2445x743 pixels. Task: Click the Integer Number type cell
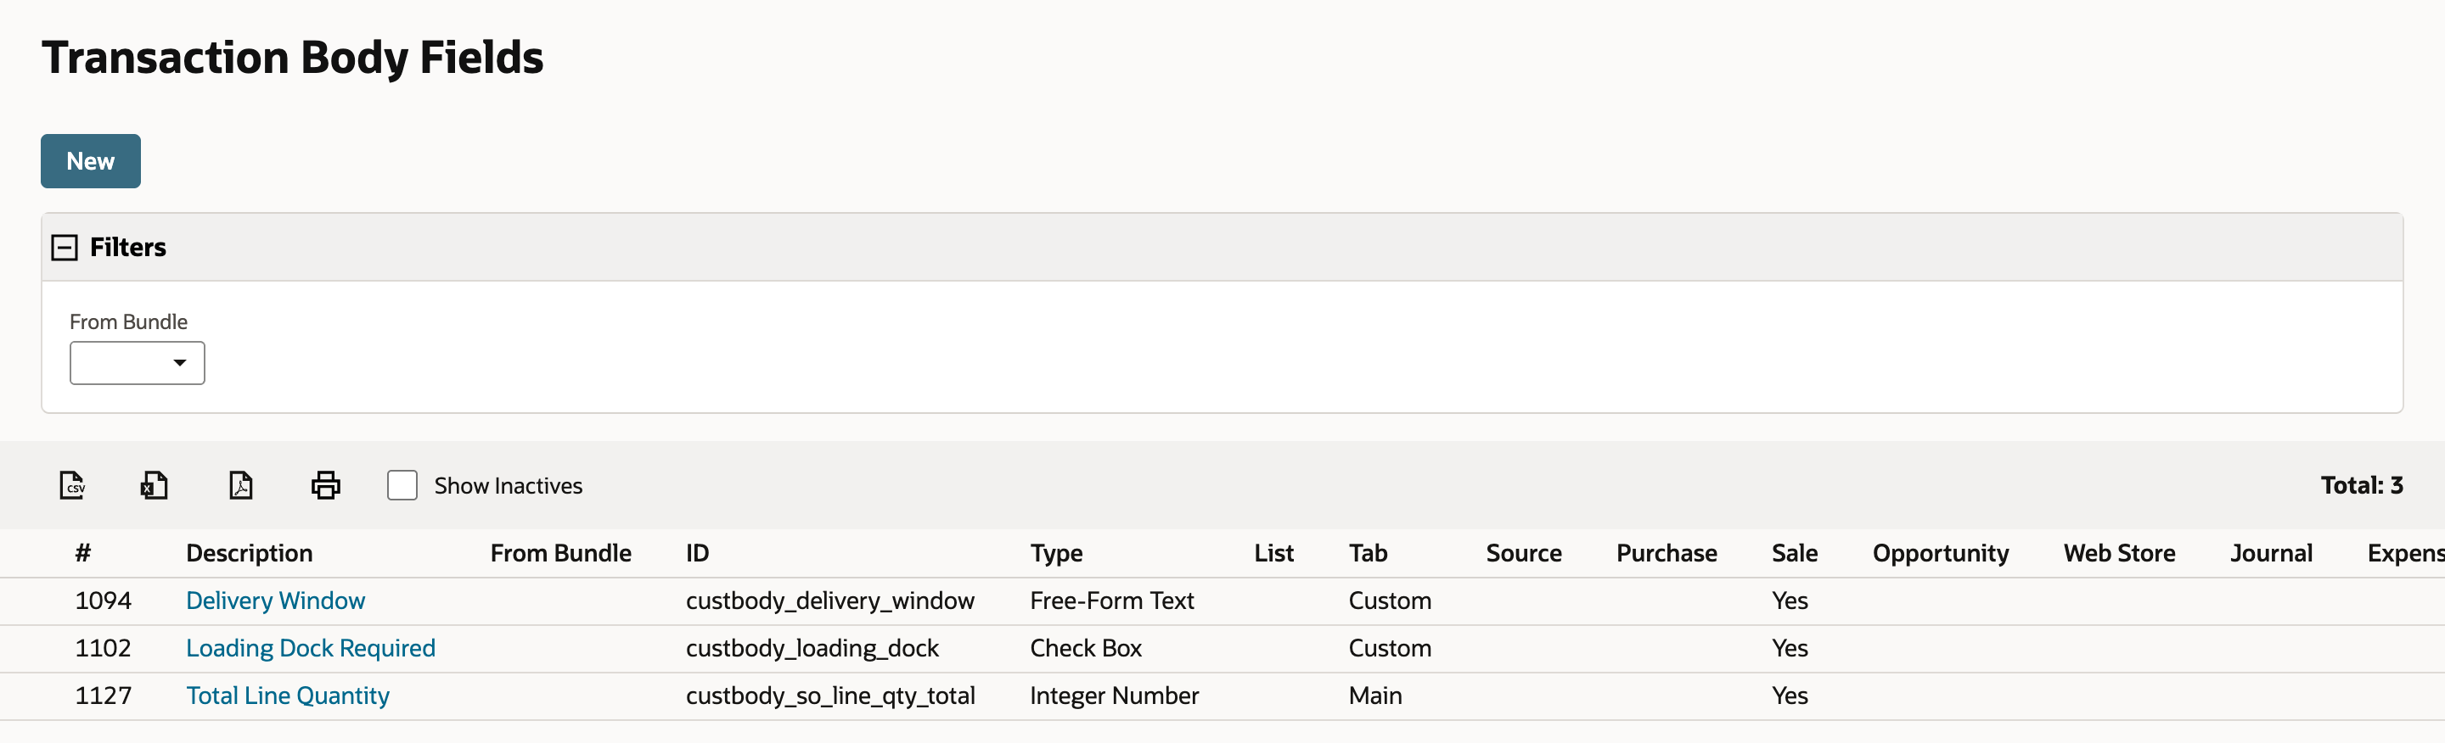click(x=1115, y=696)
